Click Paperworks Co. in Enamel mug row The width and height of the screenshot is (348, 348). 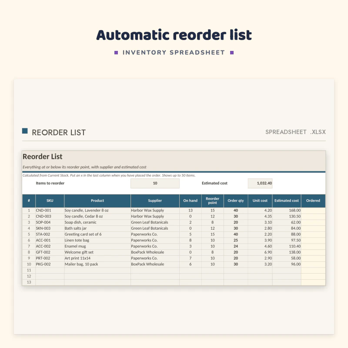155,246
